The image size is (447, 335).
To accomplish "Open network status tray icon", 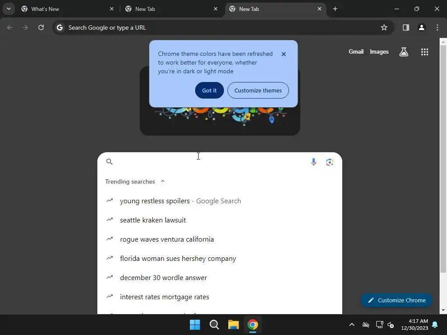I will pos(379,325).
